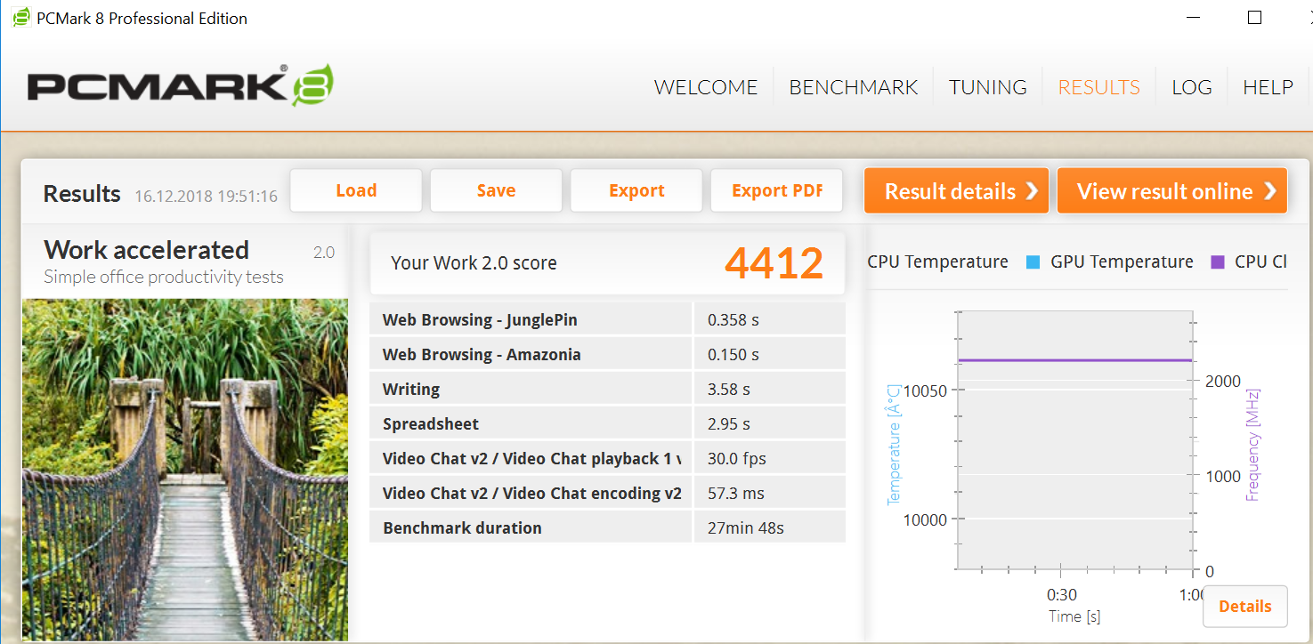
Task: Open the HELP tab
Action: (x=1268, y=87)
